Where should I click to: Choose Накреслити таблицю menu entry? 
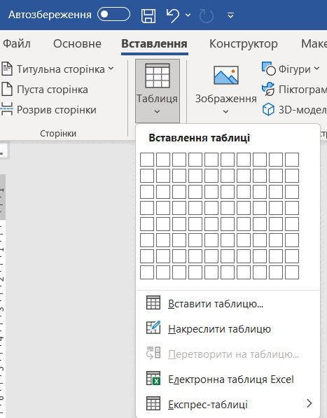pos(228,328)
